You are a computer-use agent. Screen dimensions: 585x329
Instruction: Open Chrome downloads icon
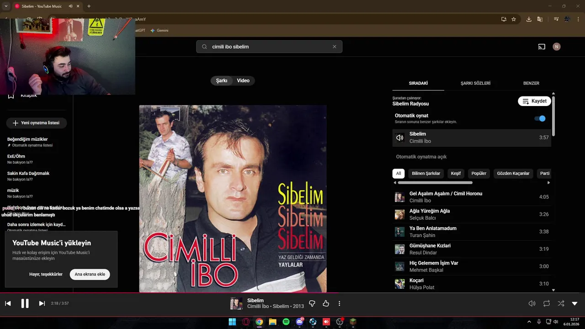pyautogui.click(x=529, y=19)
